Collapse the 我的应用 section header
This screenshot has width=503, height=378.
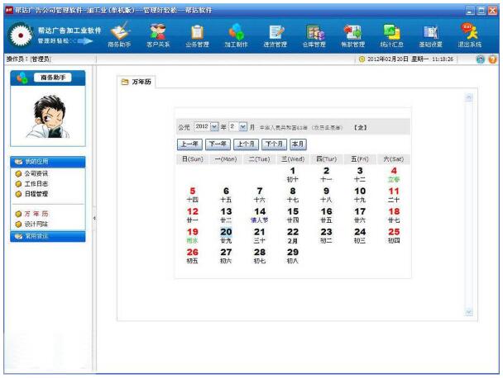click(x=48, y=162)
